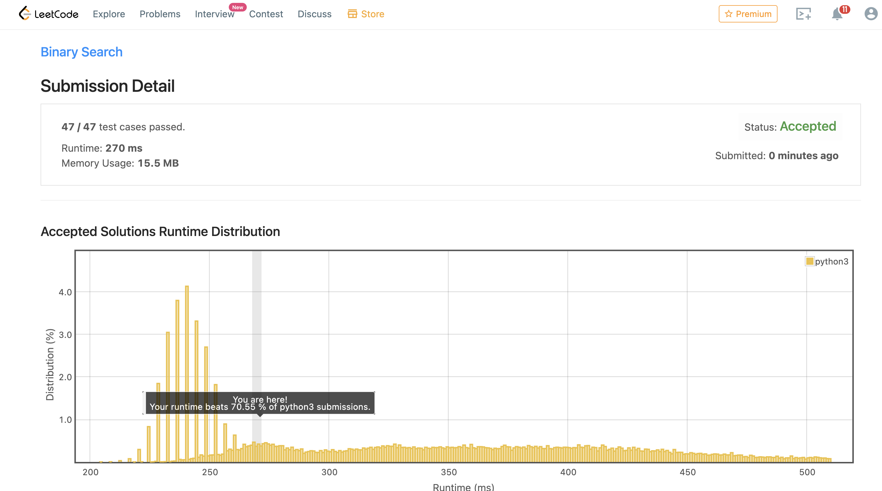This screenshot has width=882, height=491.
Task: Open the Discuss section
Action: coord(314,14)
